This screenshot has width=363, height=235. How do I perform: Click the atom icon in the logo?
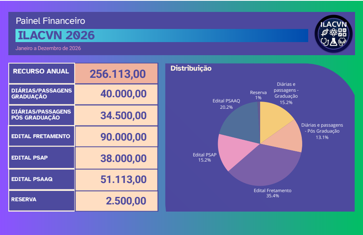coord(333,32)
